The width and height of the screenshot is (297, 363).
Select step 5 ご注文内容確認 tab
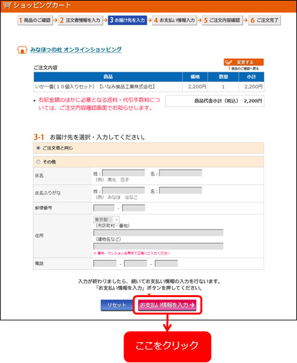click(x=223, y=20)
